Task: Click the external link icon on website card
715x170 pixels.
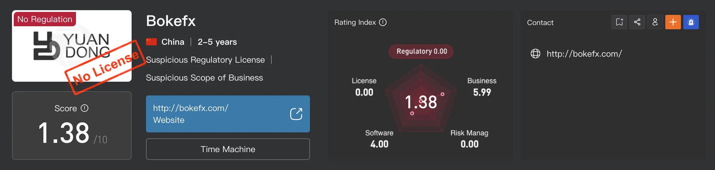Action: (x=296, y=114)
